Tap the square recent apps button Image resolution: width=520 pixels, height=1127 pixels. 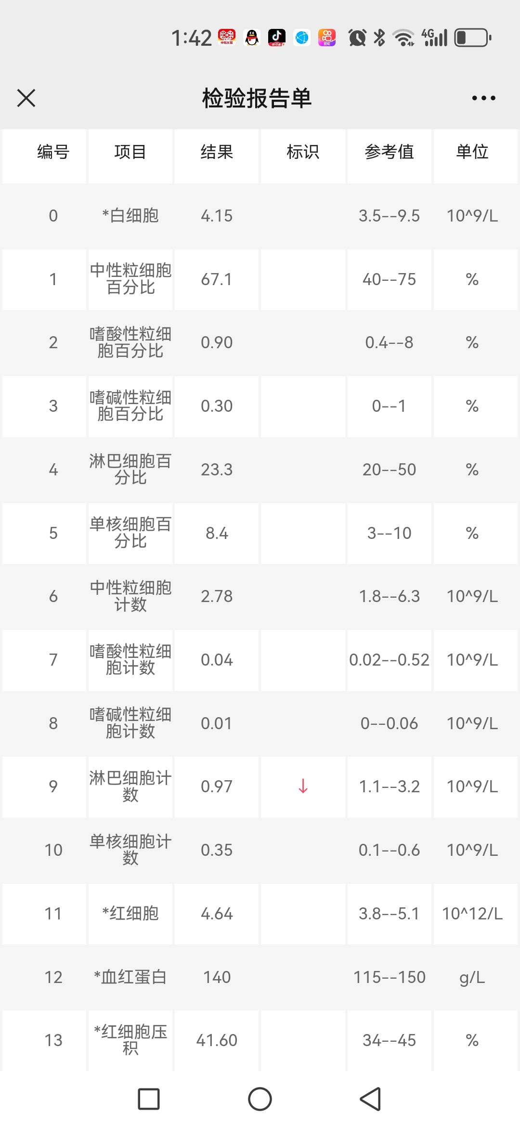pyautogui.click(x=149, y=1099)
